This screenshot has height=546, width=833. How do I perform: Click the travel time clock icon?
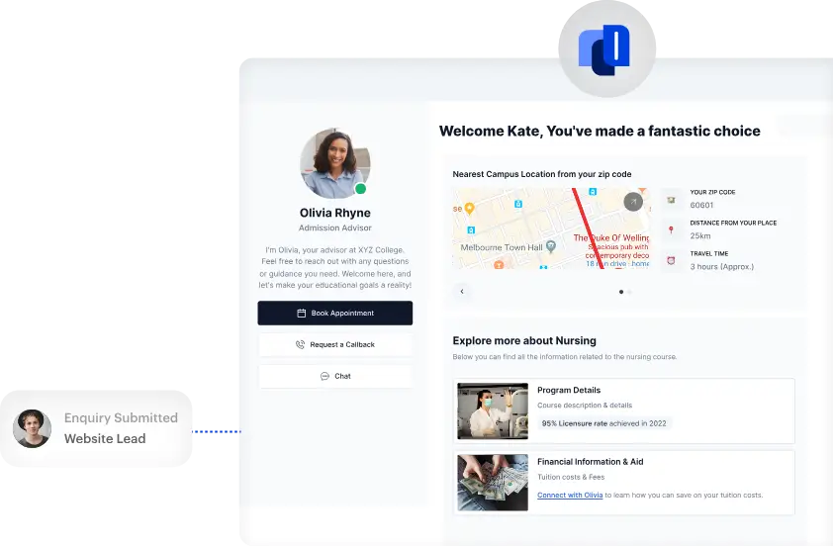pyautogui.click(x=671, y=261)
